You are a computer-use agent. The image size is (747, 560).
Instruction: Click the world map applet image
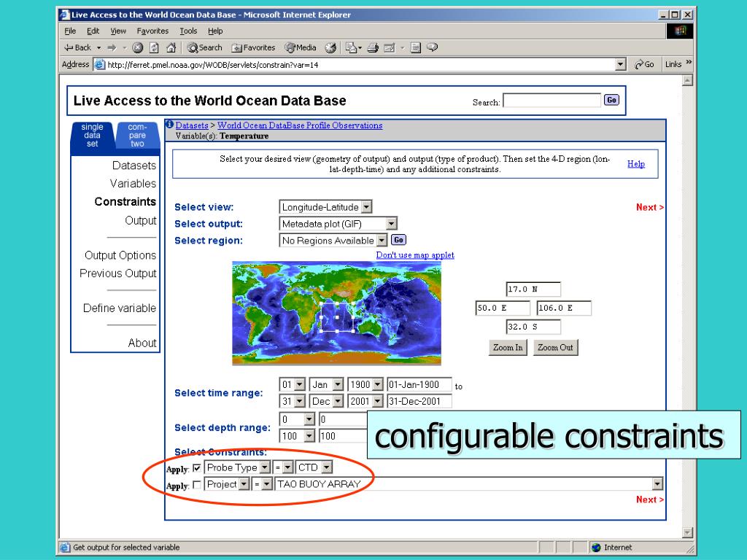coord(337,313)
